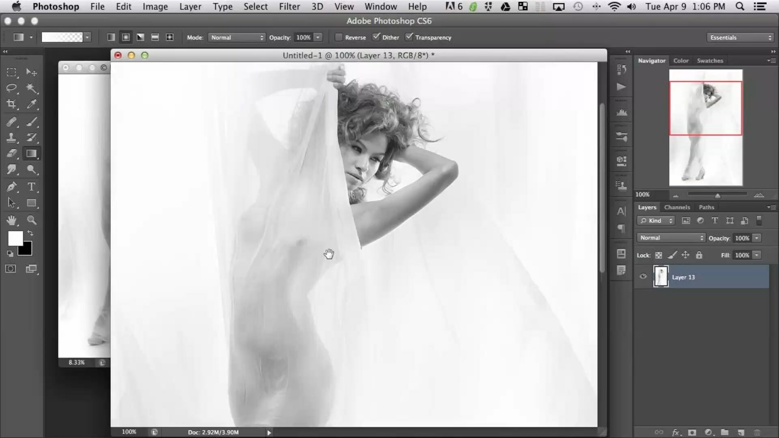Choose reflected gradient style
The width and height of the screenshot is (779, 438).
pyautogui.click(x=155, y=37)
